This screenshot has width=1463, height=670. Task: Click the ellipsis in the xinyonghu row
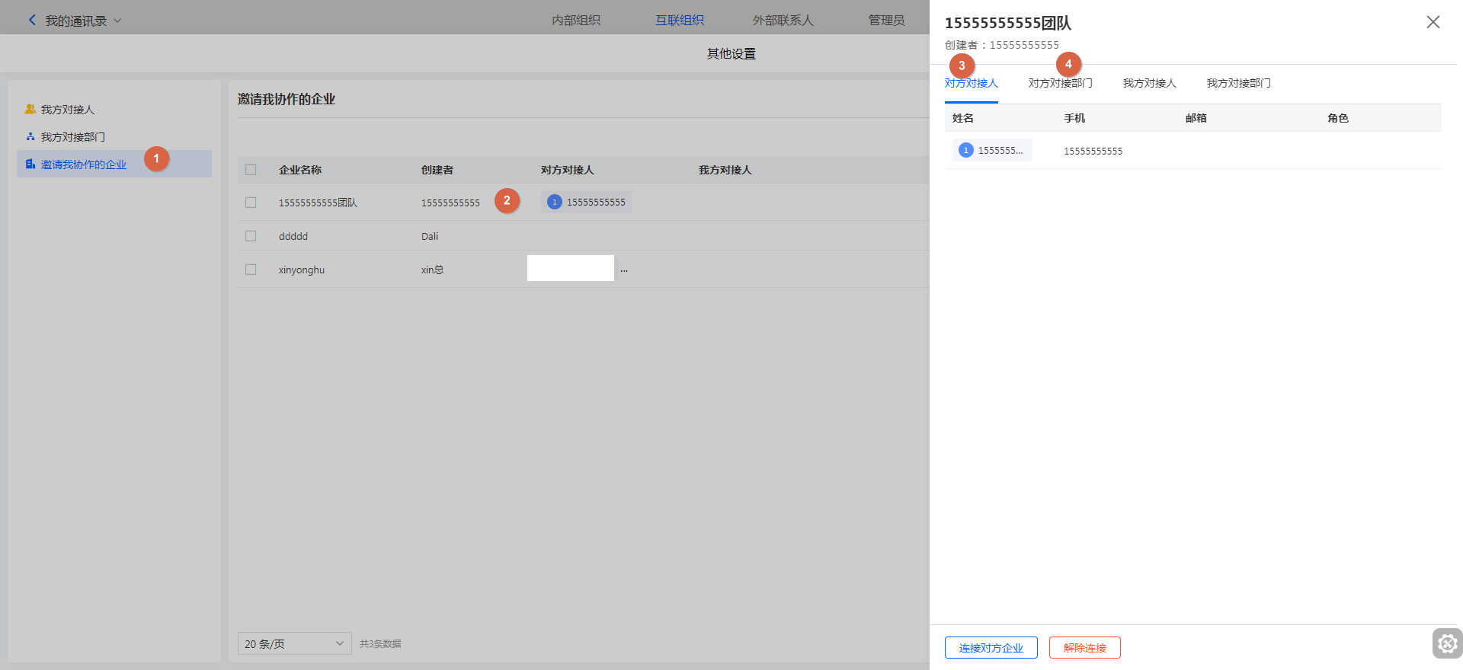[x=624, y=270]
